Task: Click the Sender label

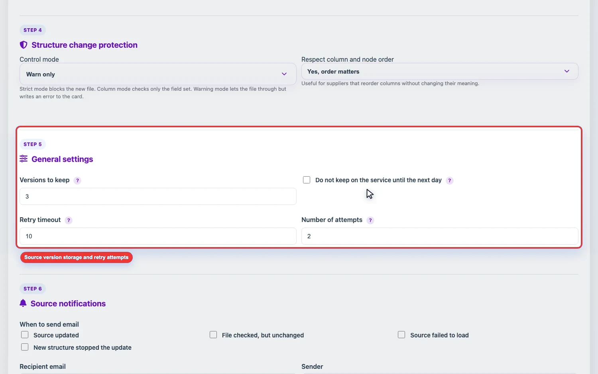Action: coord(312,366)
